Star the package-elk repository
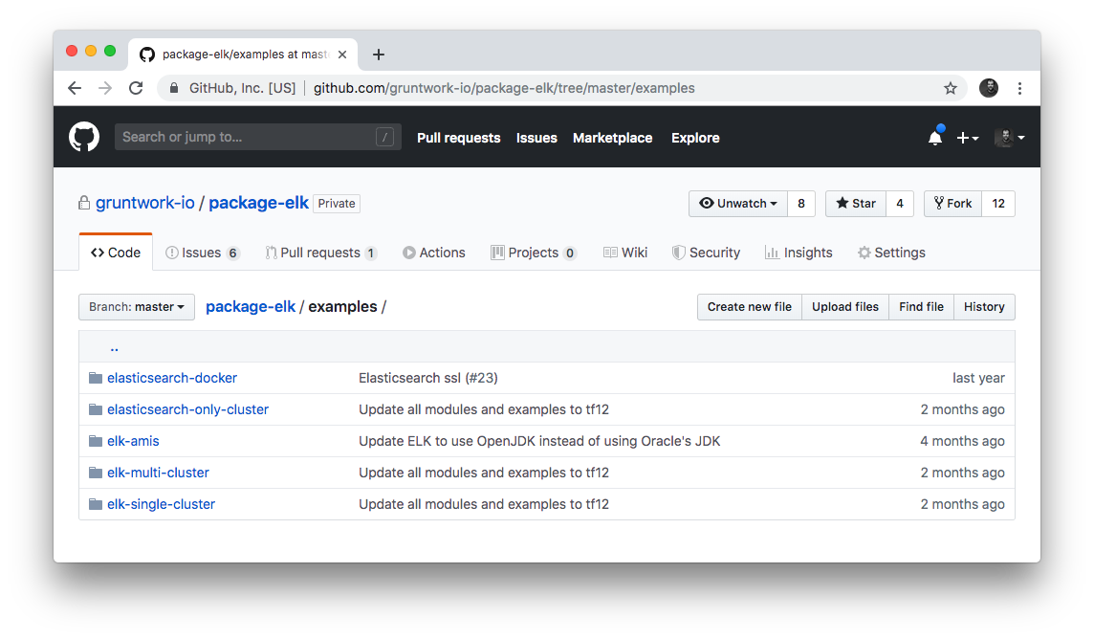The image size is (1094, 639). pos(855,204)
